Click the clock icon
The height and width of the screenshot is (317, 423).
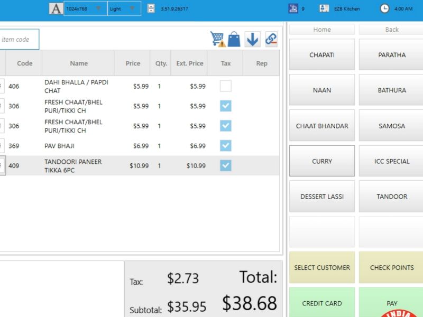point(385,8)
